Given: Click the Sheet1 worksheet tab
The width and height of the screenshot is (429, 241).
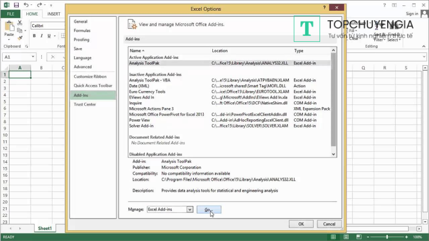Looking at the screenshot, I should pos(45,228).
